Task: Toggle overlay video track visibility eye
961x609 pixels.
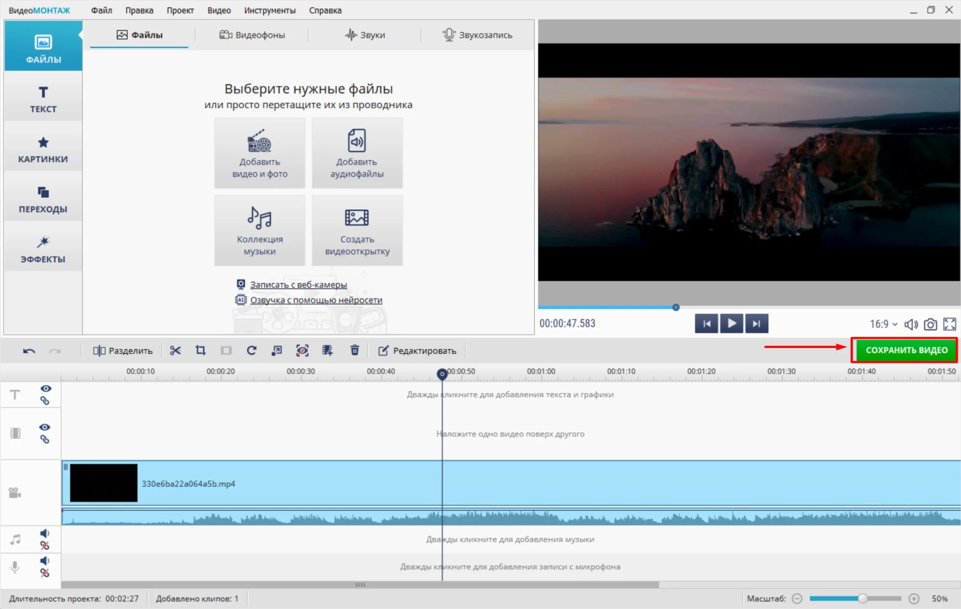Action: pos(45,427)
